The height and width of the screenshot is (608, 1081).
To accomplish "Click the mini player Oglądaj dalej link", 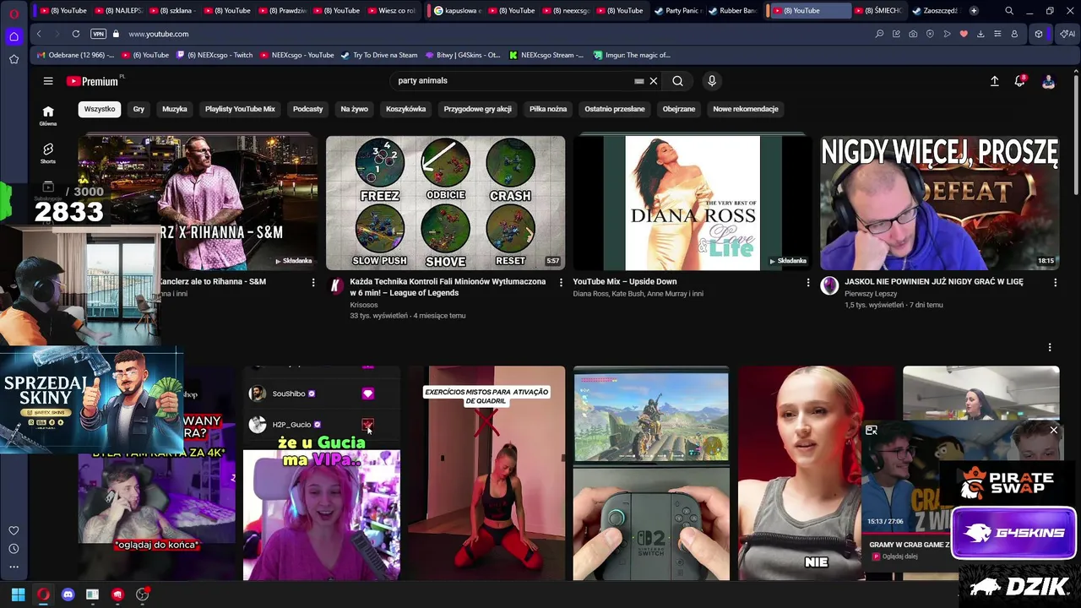I will coord(899,556).
